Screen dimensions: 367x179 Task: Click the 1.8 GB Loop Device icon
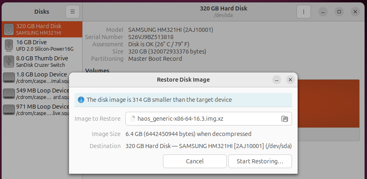[x=9, y=77]
